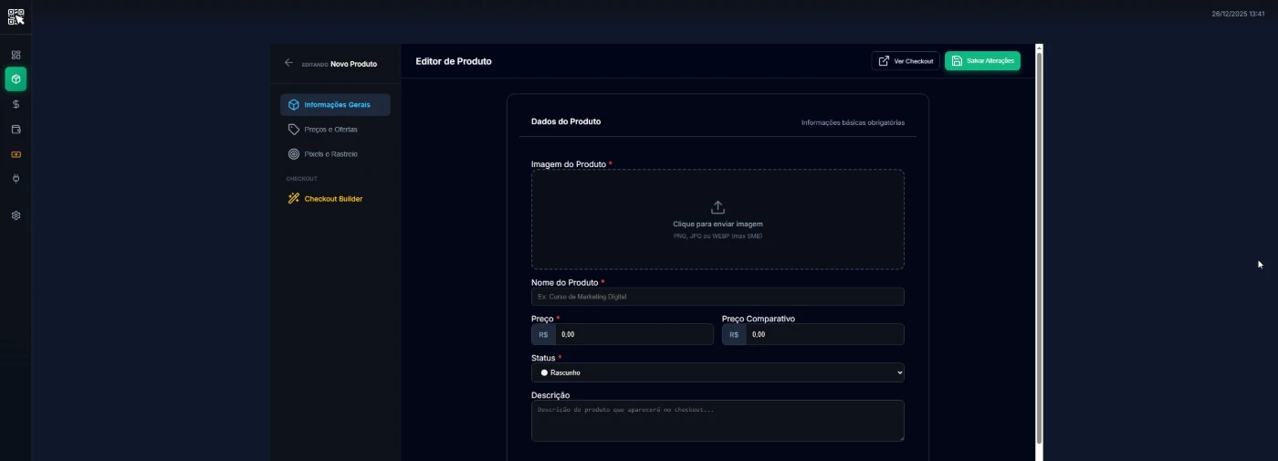Go back using the left arrow icon

[x=288, y=63]
